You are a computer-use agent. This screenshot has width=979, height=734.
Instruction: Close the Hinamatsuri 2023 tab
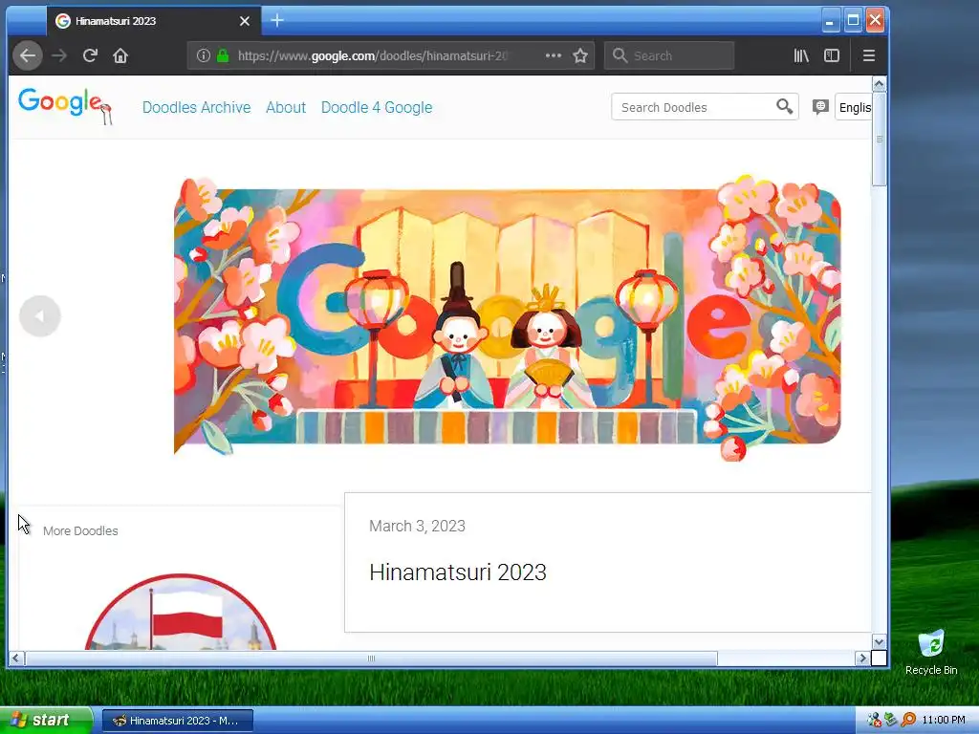(x=245, y=21)
